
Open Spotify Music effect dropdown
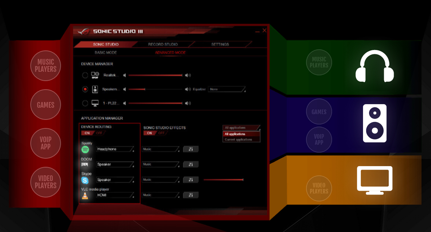pyautogui.click(x=161, y=149)
